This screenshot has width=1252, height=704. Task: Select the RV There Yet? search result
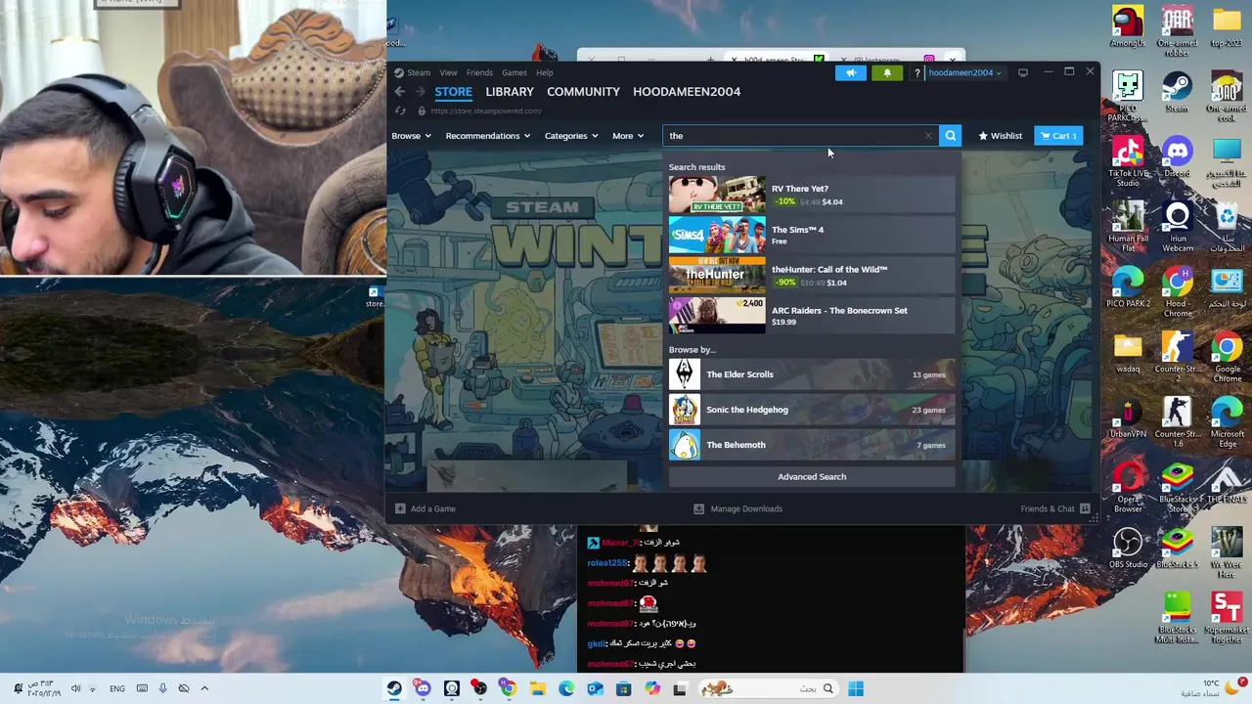coord(812,195)
